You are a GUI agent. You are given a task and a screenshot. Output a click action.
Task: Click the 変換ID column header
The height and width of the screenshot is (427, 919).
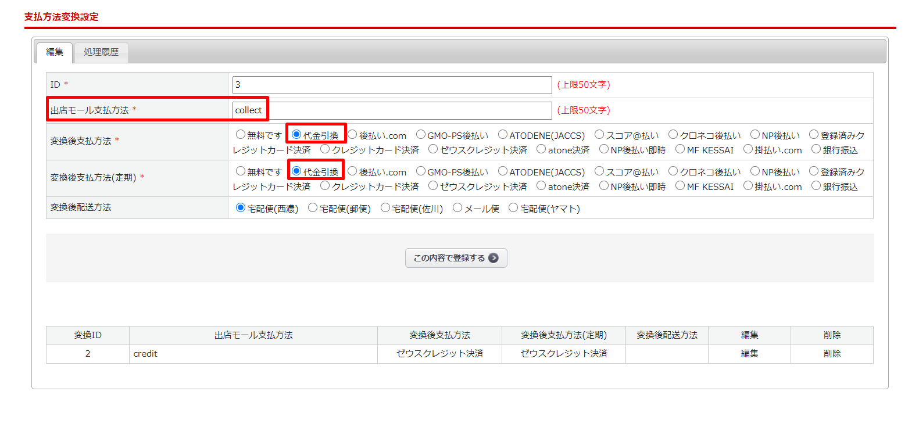point(88,335)
